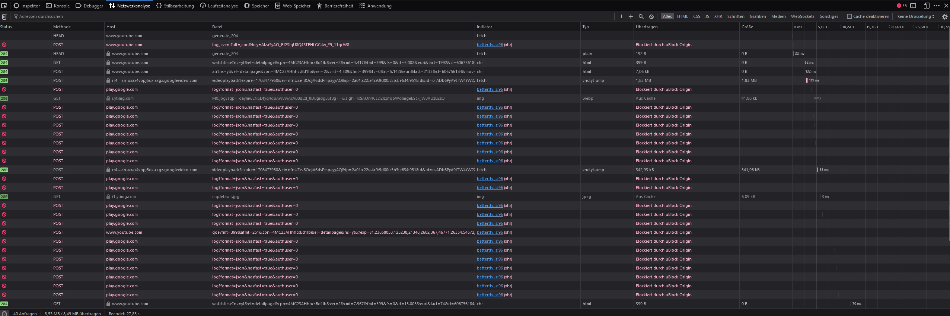Switch to the Stilbearbeitung tab
The image size is (950, 316).
point(175,6)
